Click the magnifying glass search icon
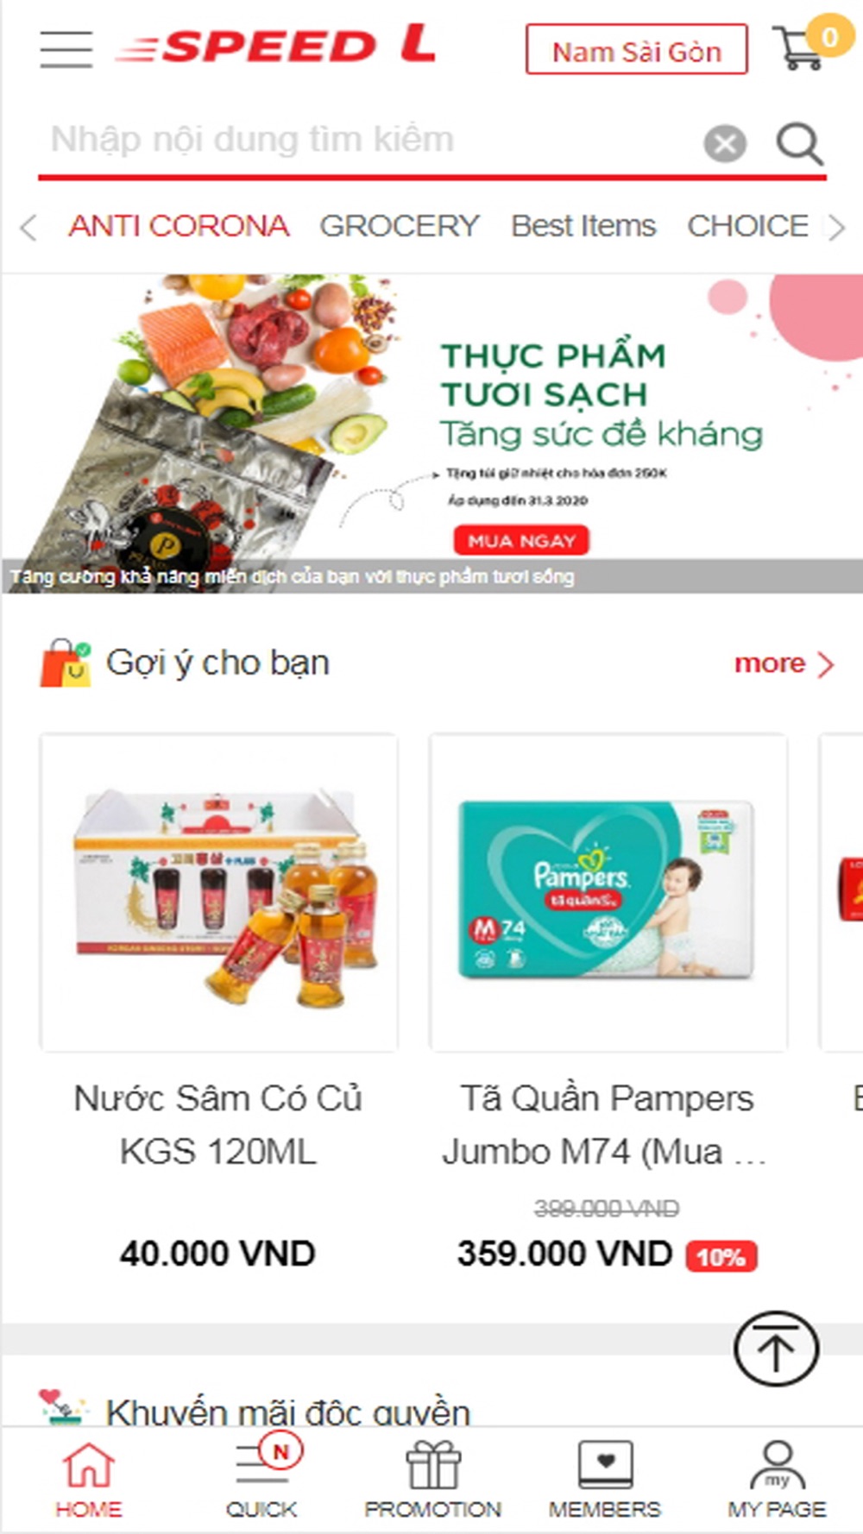The height and width of the screenshot is (1534, 863). [x=799, y=143]
